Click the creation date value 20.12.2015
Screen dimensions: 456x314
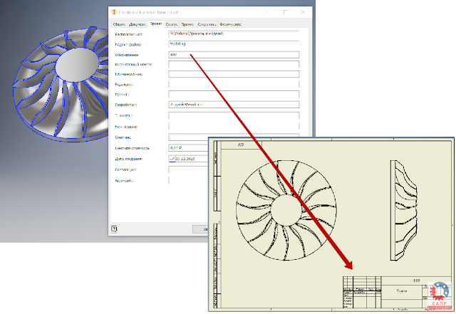(185, 159)
